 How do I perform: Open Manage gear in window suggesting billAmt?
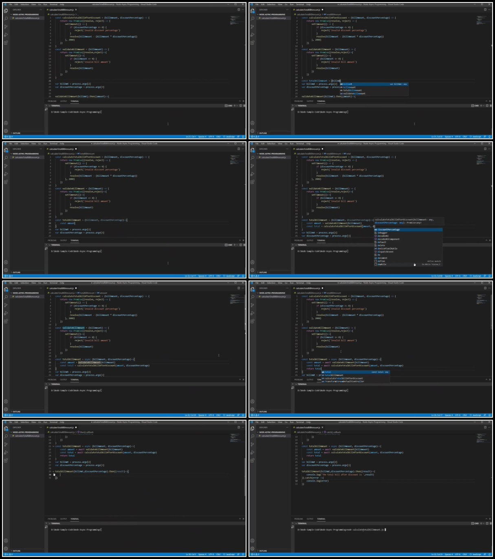[x=253, y=131]
